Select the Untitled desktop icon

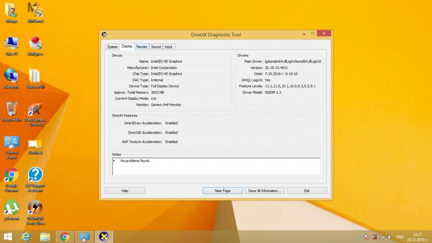tap(35, 147)
